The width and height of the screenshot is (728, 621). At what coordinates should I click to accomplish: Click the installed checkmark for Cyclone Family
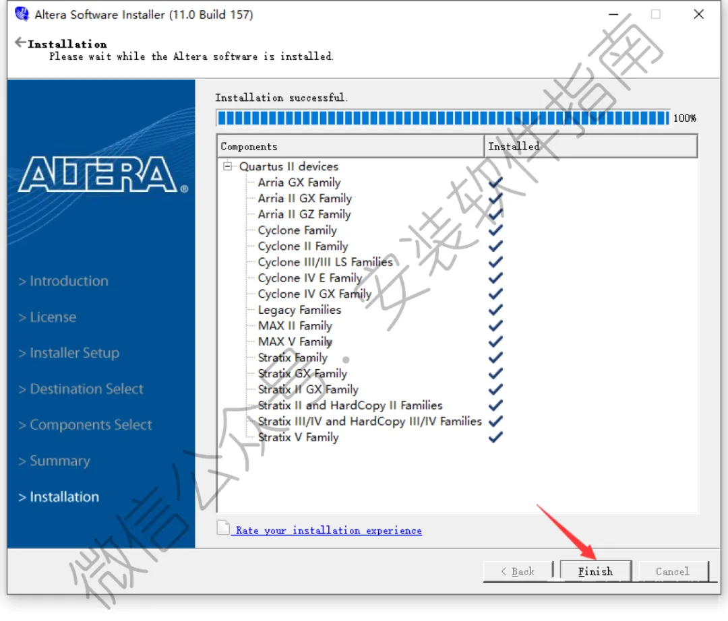click(x=496, y=230)
